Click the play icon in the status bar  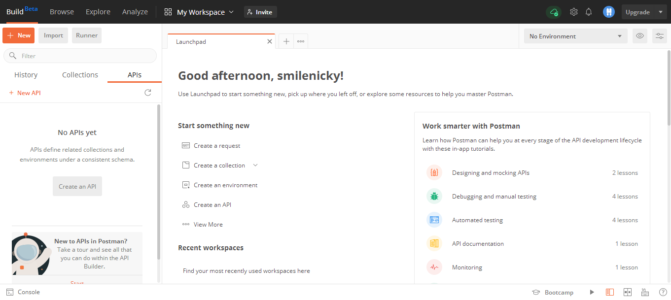592,292
